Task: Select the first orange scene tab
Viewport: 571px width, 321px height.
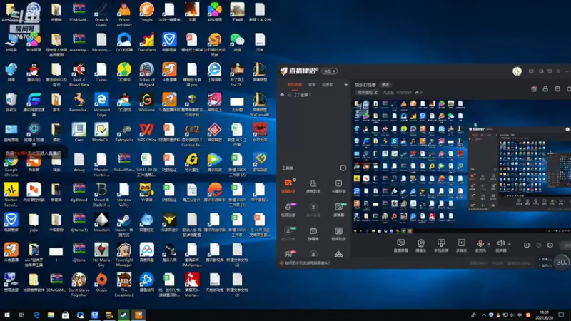Action: pyautogui.click(x=294, y=85)
